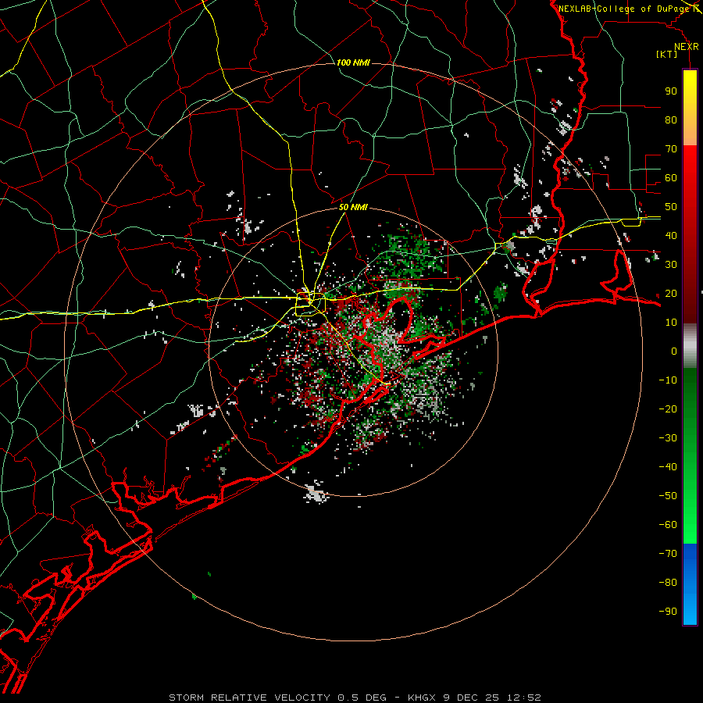
Task: Select the -40 value on velocity scale
Action: click(x=668, y=467)
